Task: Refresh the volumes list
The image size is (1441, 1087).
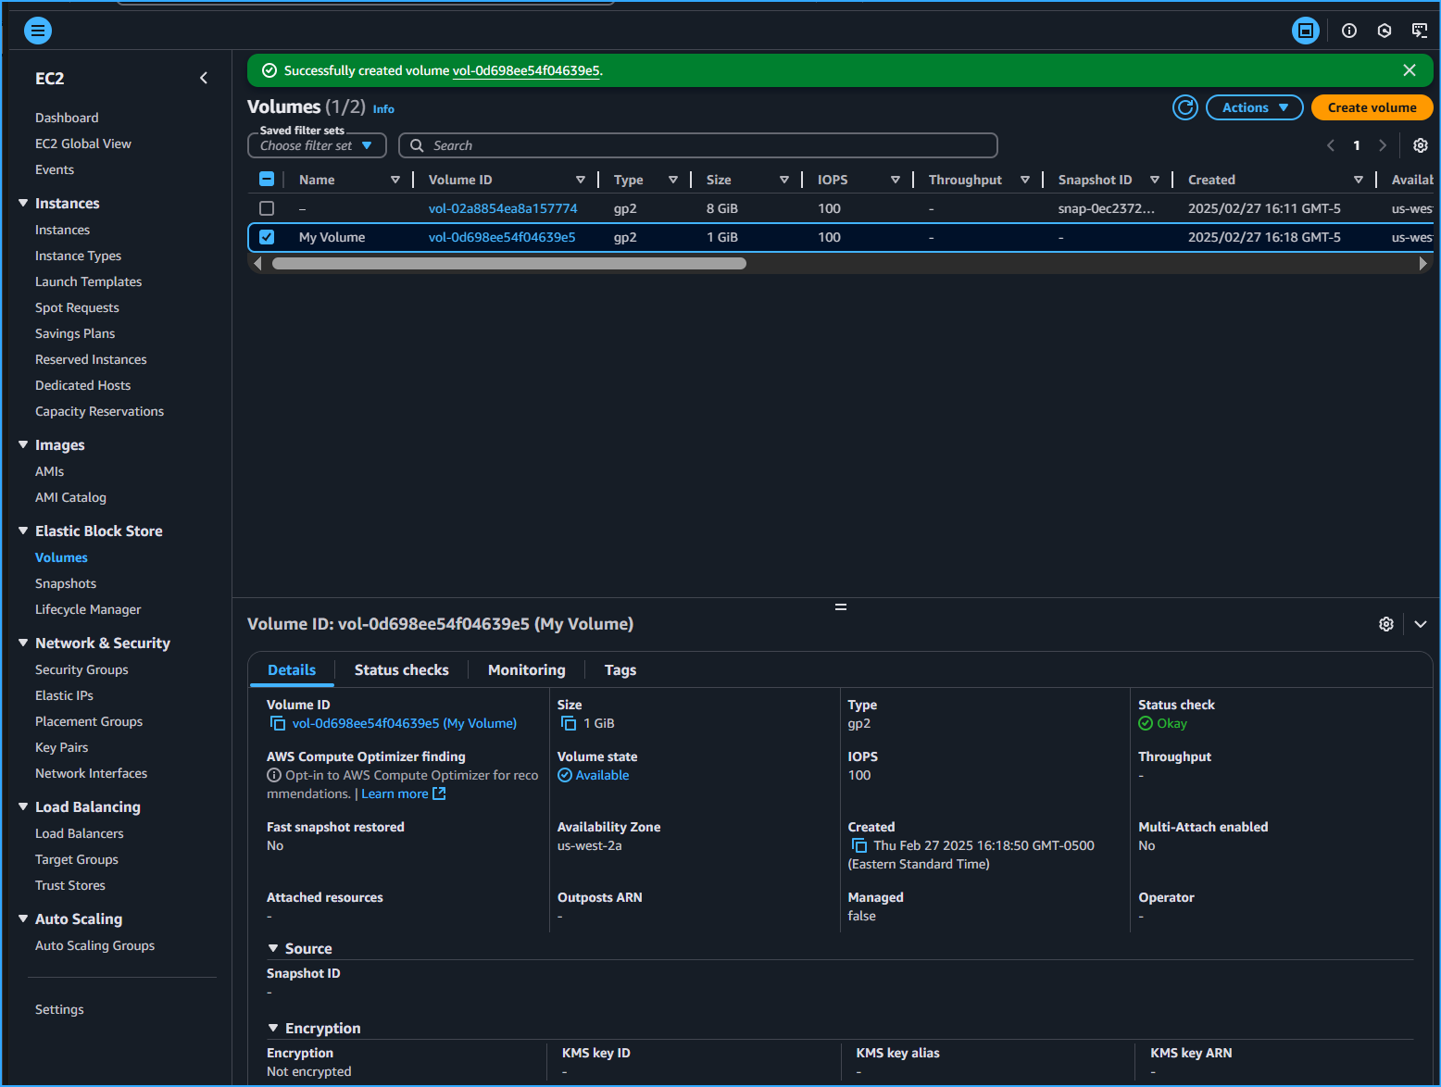Action: click(1185, 107)
